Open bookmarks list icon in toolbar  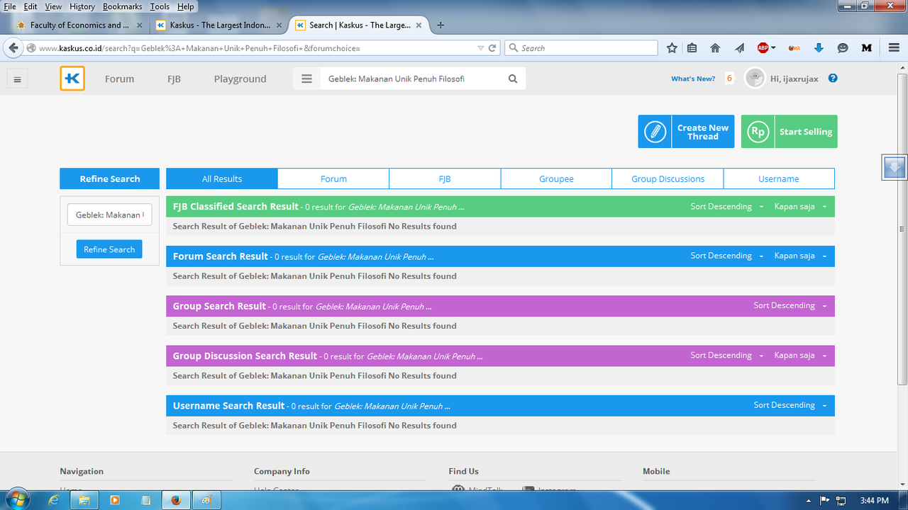pyautogui.click(x=692, y=47)
